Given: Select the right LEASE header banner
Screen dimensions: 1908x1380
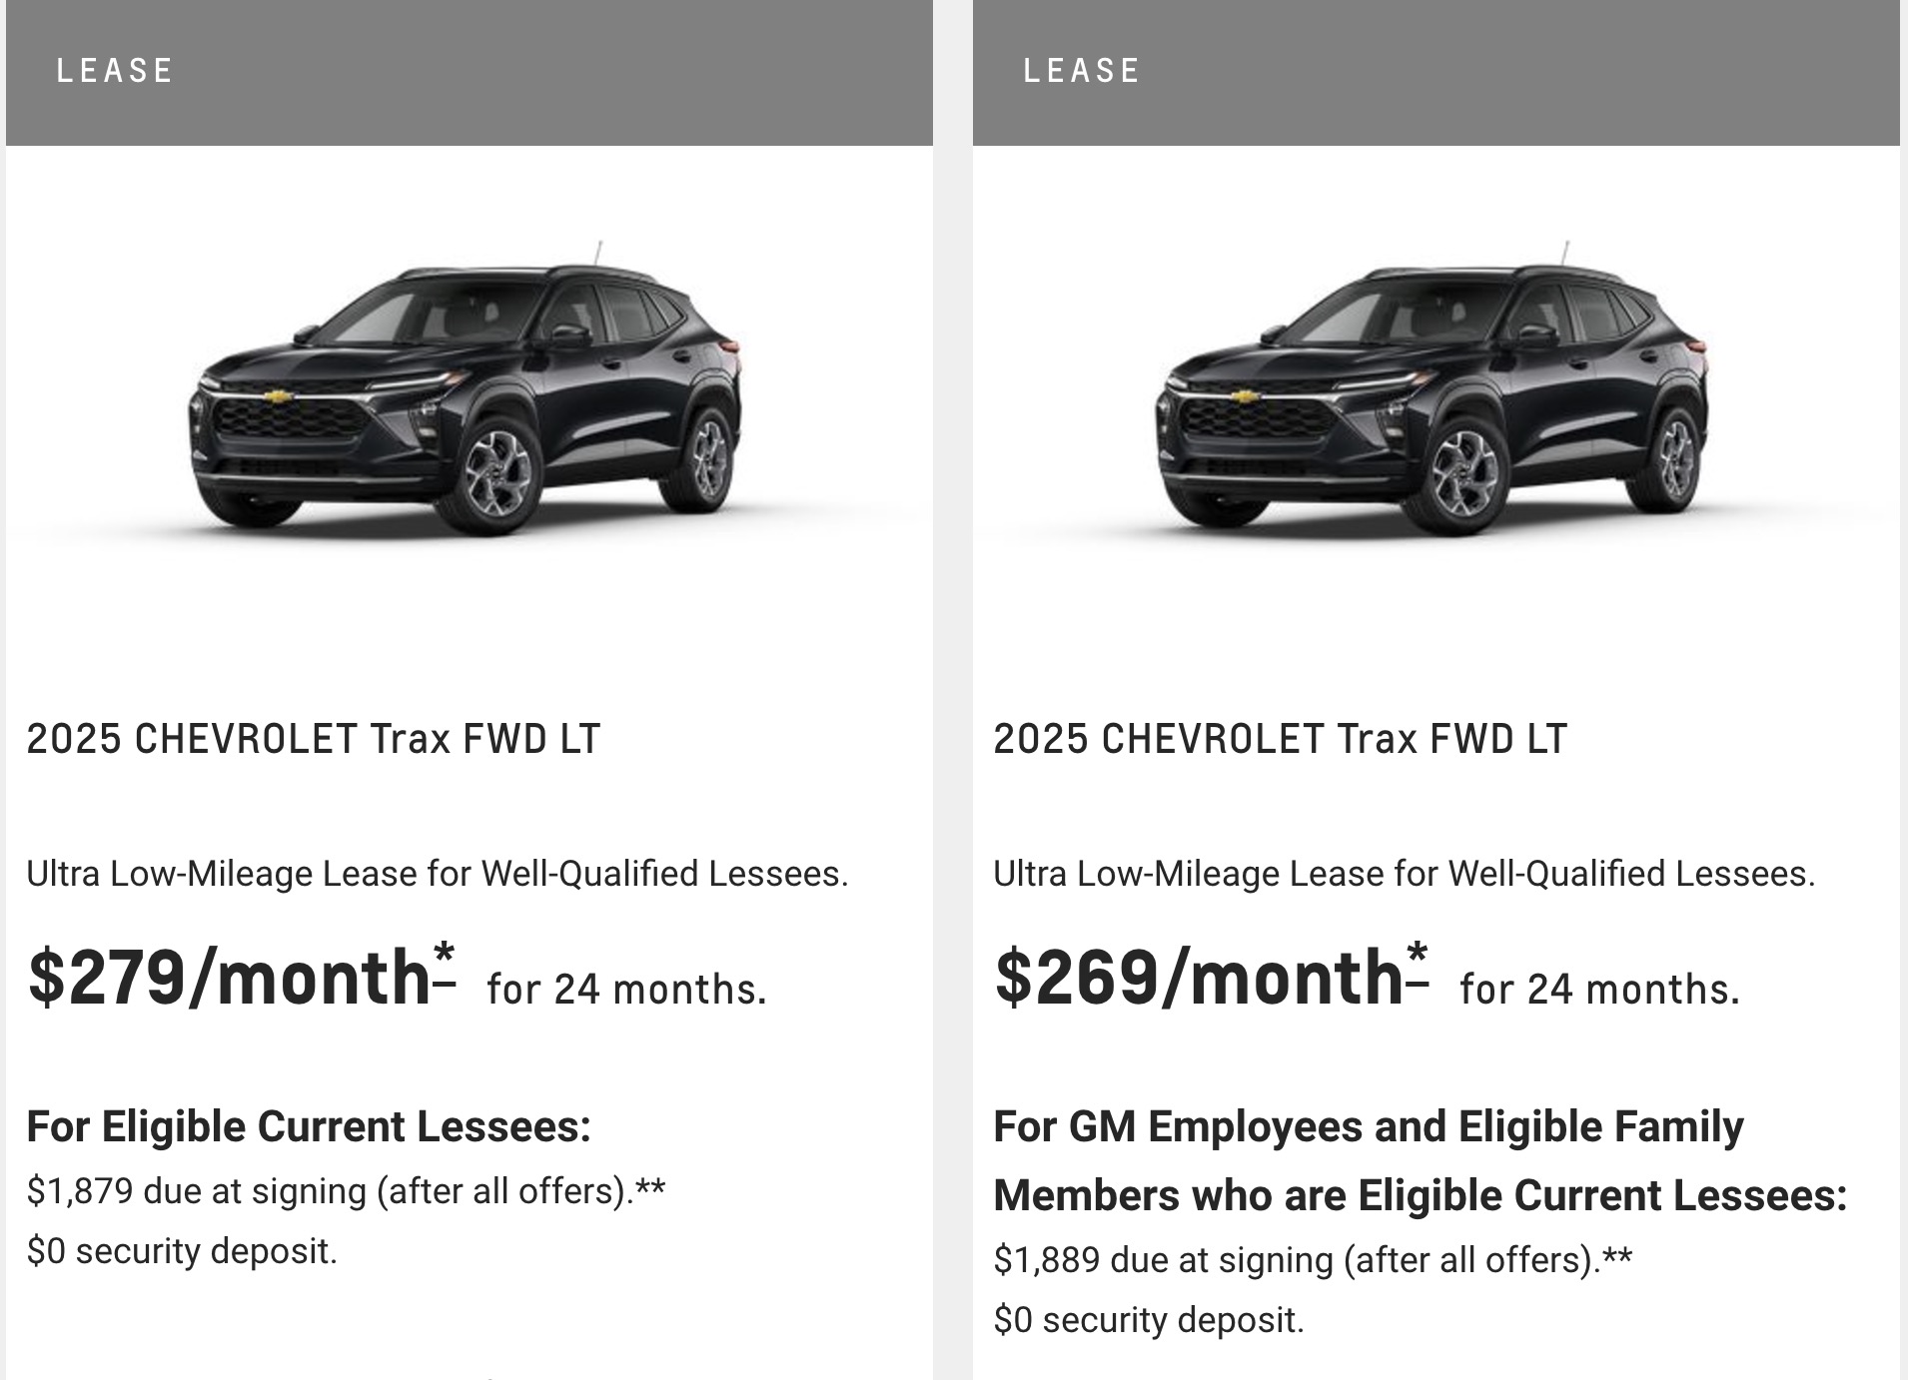Looking at the screenshot, I should click(1436, 72).
